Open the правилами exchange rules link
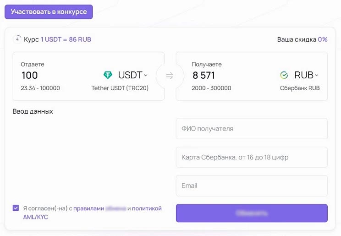Viewport: 341px width, 236px height. [x=88, y=209]
